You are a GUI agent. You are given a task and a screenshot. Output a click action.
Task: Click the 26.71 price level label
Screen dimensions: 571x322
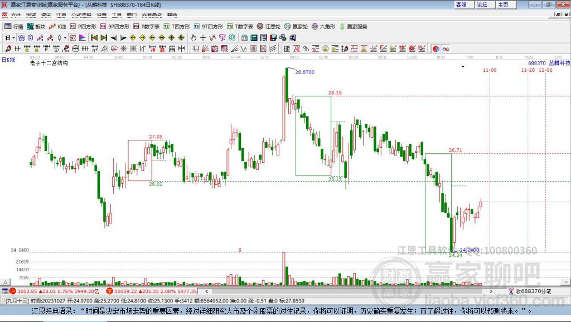(x=455, y=150)
